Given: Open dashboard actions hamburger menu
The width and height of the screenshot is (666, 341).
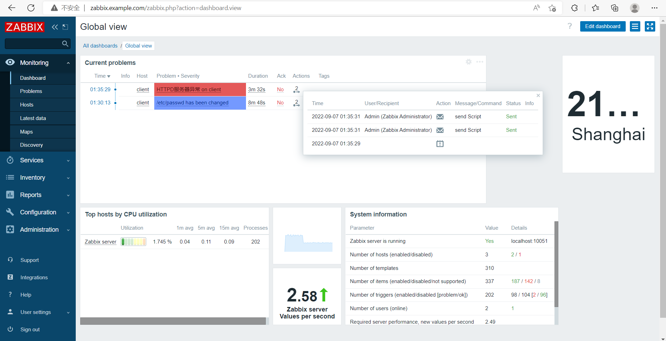Looking at the screenshot, I should point(635,26).
